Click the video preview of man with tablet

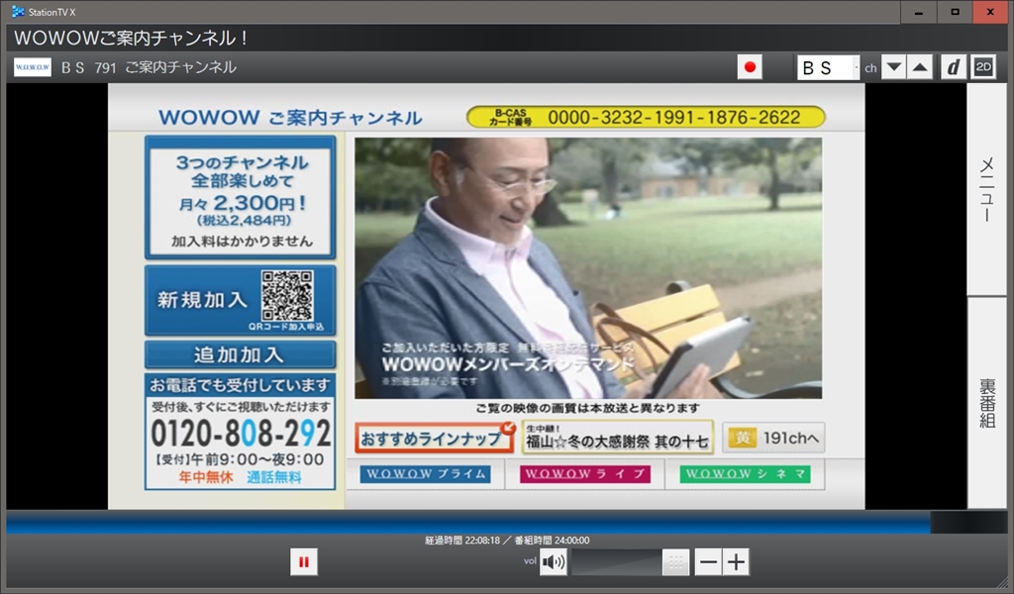pos(588,267)
